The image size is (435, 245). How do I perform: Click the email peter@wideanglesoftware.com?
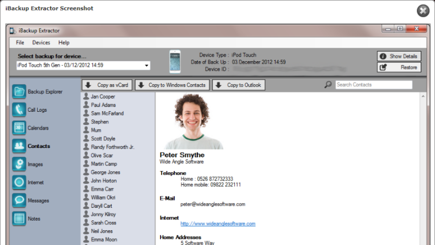click(213, 204)
